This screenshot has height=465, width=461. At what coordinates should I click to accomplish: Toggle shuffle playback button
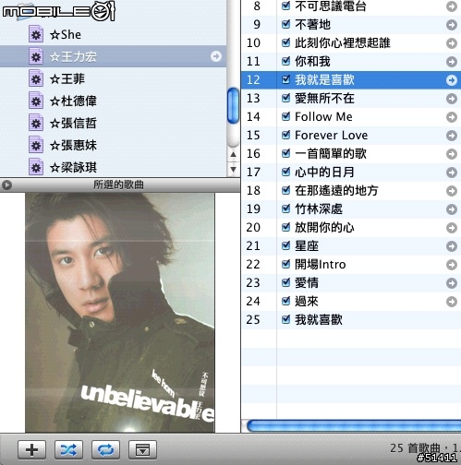[68, 449]
